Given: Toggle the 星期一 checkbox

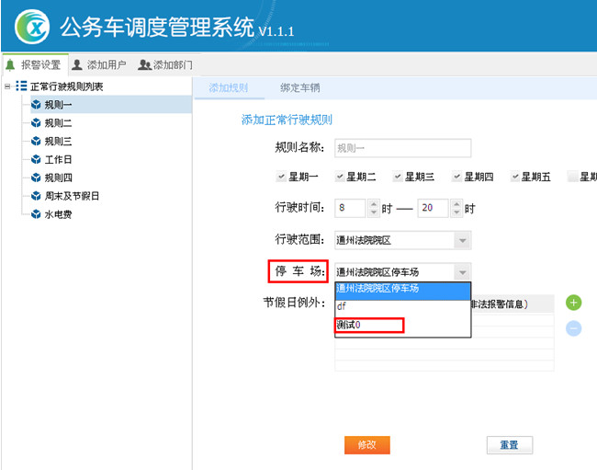Looking at the screenshot, I should [281, 177].
